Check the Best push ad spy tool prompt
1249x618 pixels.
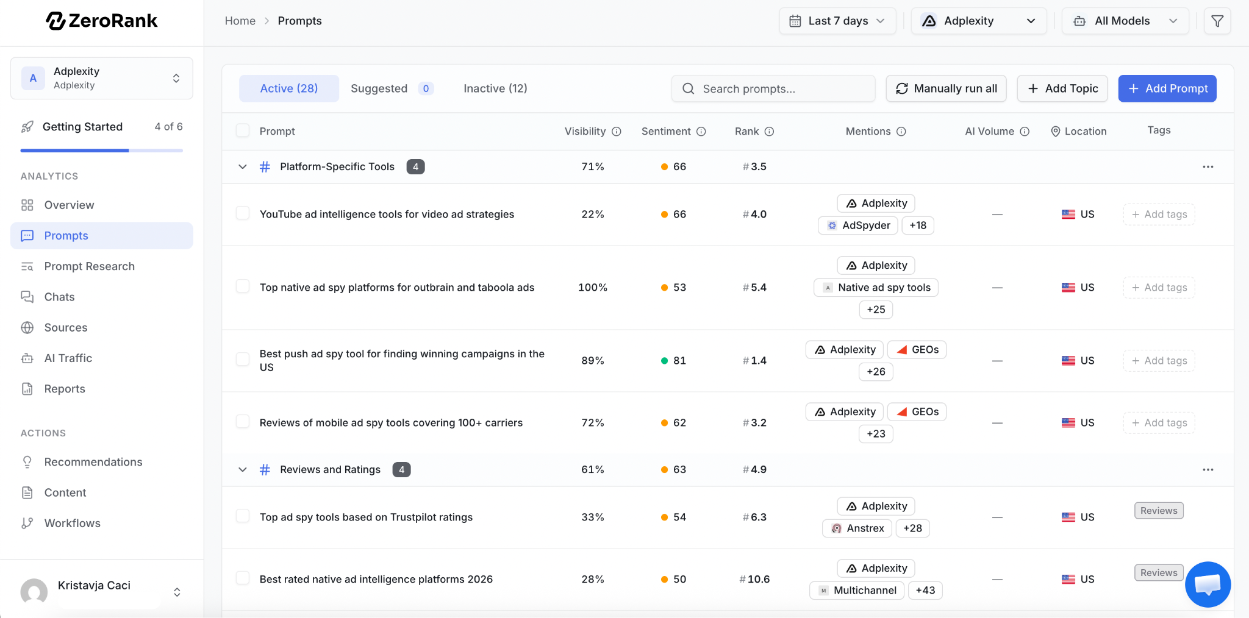tap(243, 360)
